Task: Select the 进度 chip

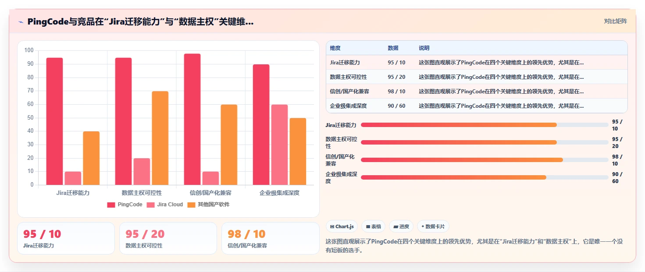Action: pos(401,226)
